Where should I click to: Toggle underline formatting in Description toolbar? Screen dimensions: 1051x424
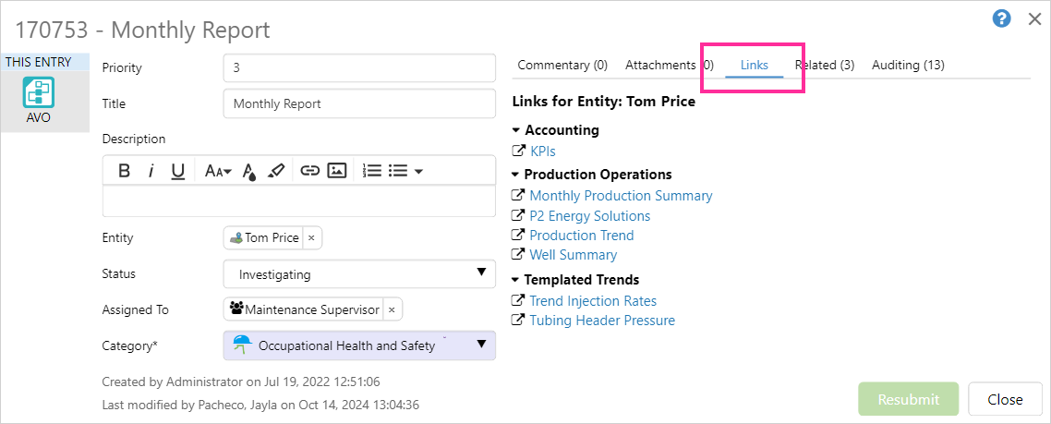178,171
